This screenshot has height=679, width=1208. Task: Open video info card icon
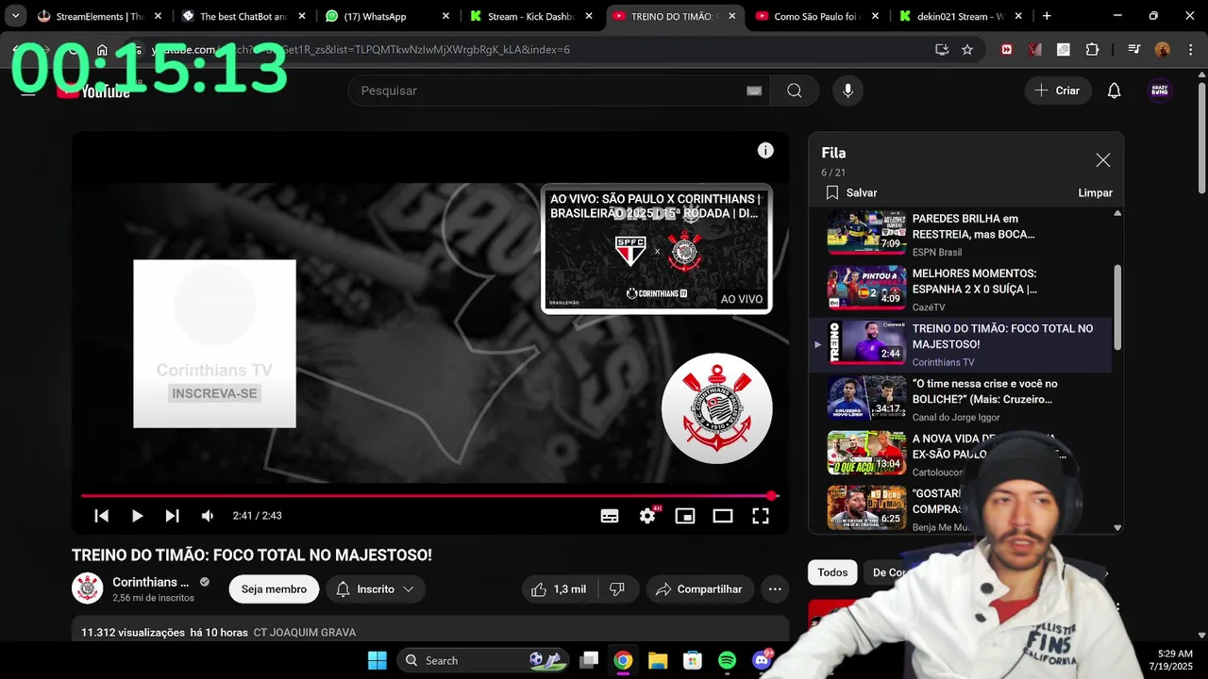pyautogui.click(x=765, y=150)
